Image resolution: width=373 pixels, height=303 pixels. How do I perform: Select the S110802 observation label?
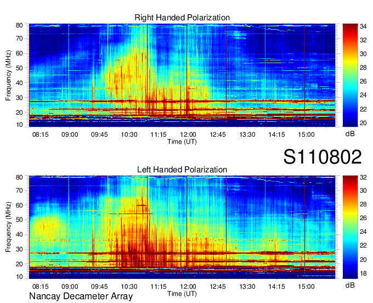(x=323, y=157)
